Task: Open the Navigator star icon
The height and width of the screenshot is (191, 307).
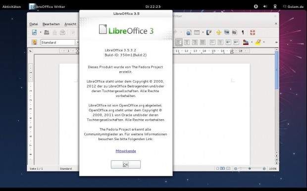Action: pyautogui.click(x=219, y=33)
